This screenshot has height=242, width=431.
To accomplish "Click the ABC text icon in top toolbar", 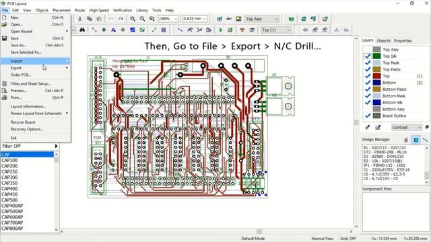I will click(229, 19).
